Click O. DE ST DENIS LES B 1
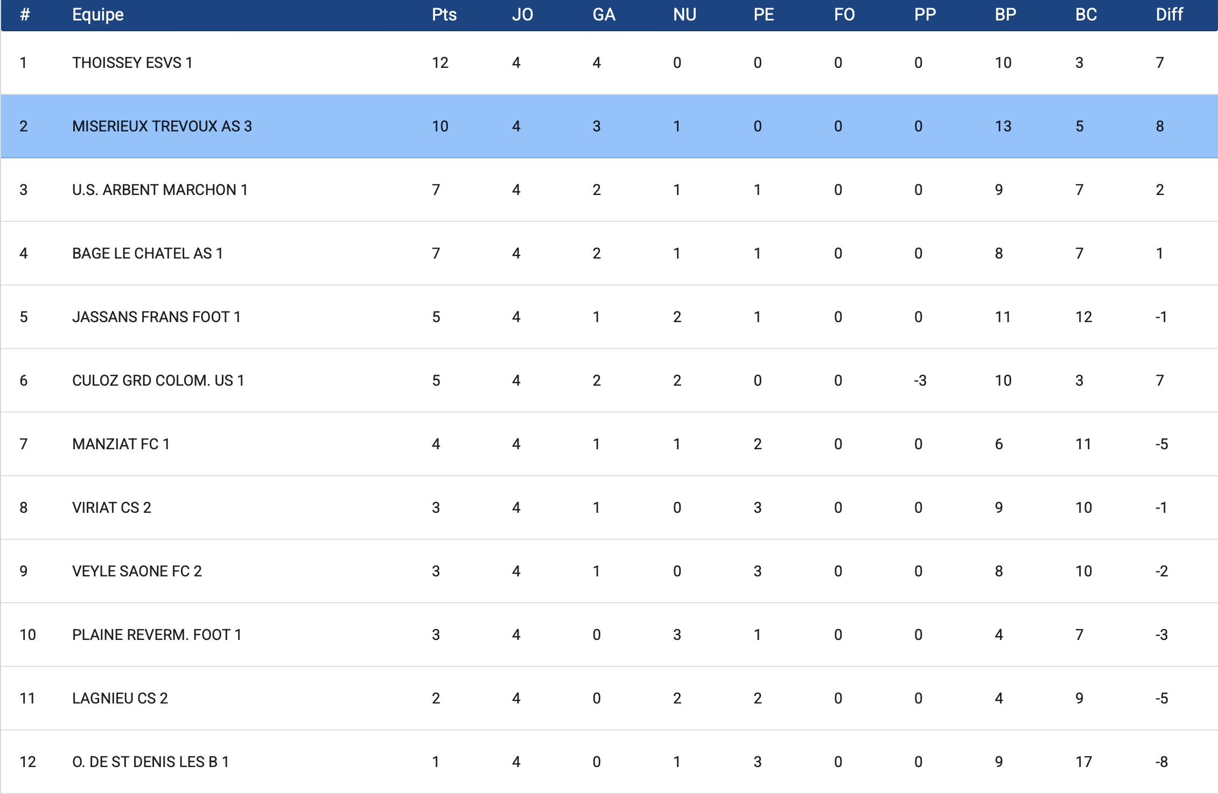The width and height of the screenshot is (1218, 794). point(150,762)
